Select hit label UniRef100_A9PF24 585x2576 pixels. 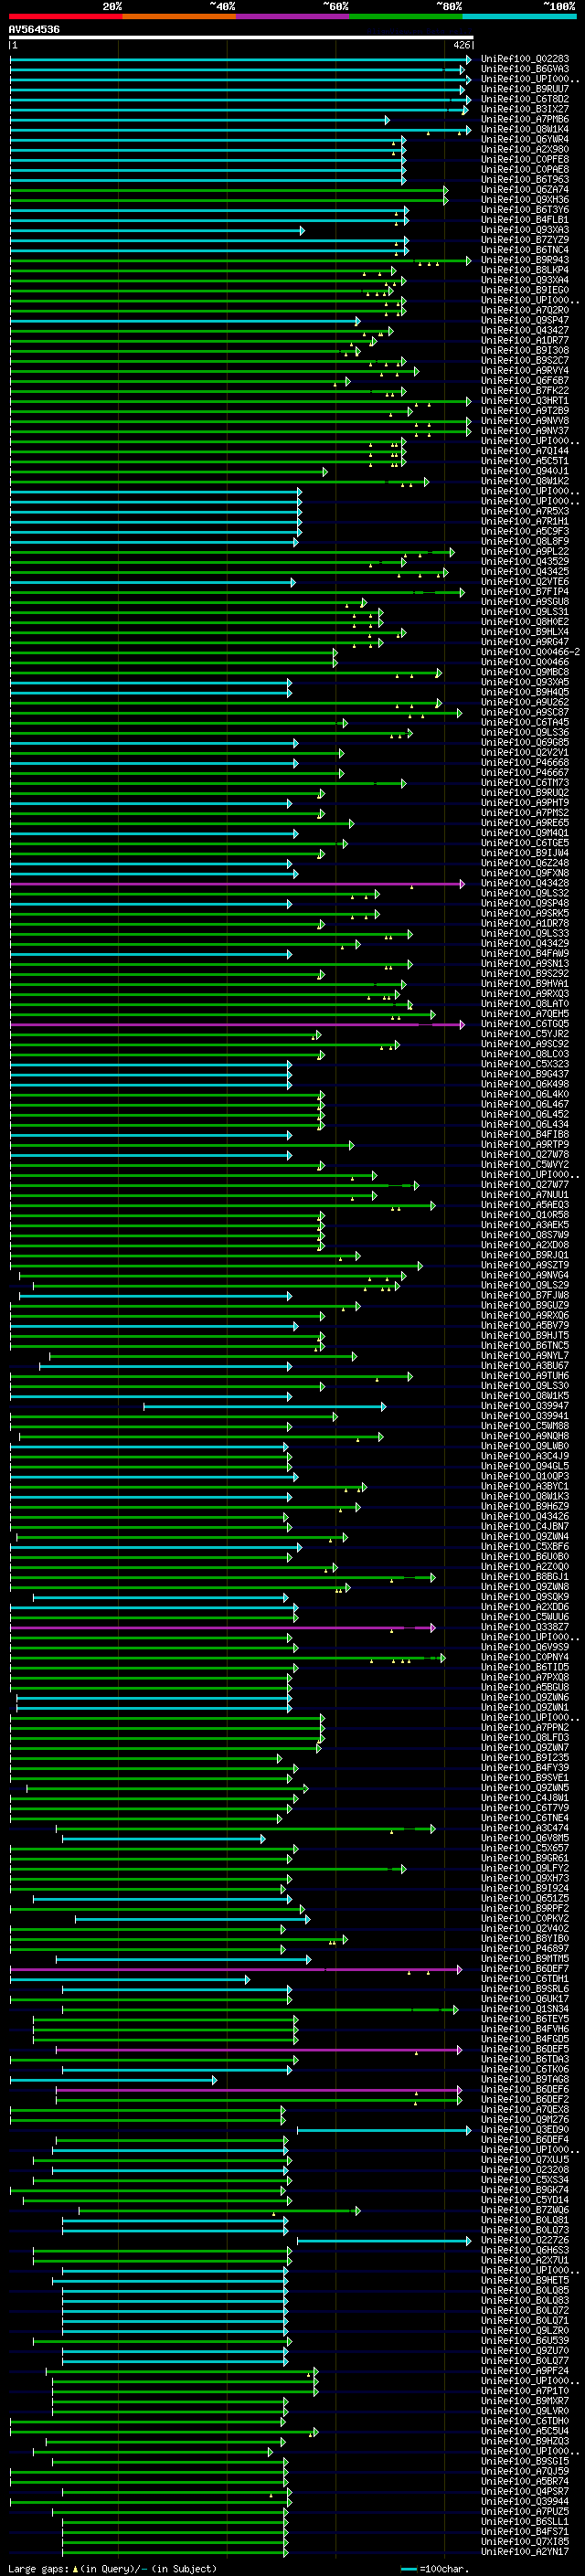525,2370
